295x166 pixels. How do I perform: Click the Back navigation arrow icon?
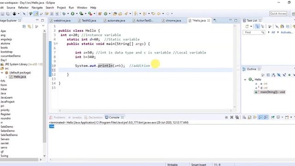pyautogui.click(x=159, y=13)
